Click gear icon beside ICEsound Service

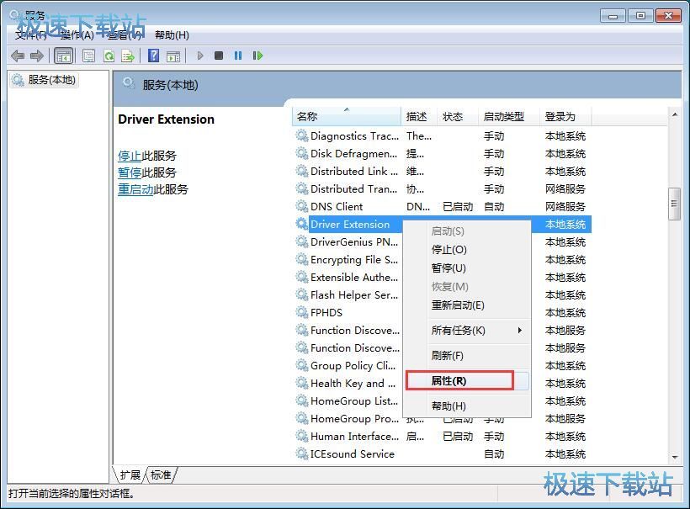coord(301,453)
